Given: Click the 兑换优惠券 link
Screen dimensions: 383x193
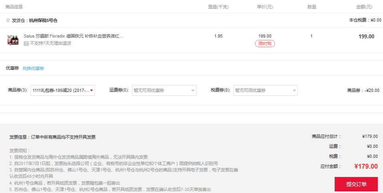Looking at the screenshot, I should tap(33, 69).
